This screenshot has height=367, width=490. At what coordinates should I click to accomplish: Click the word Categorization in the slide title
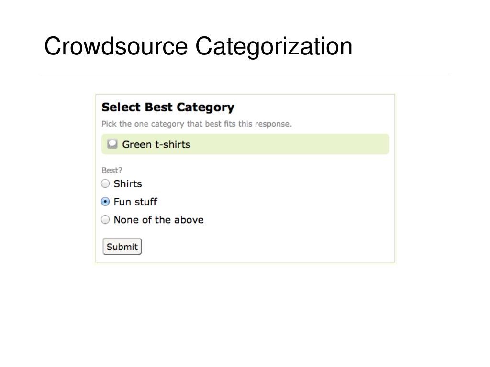point(274,47)
